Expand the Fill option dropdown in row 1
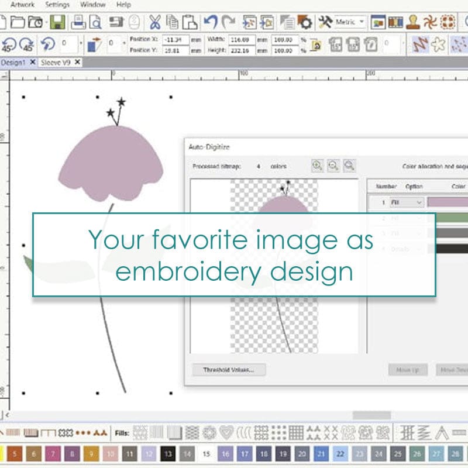 tap(419, 202)
